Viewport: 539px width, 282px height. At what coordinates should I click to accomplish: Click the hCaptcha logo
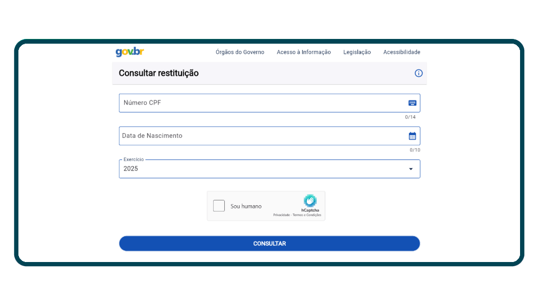tap(310, 200)
